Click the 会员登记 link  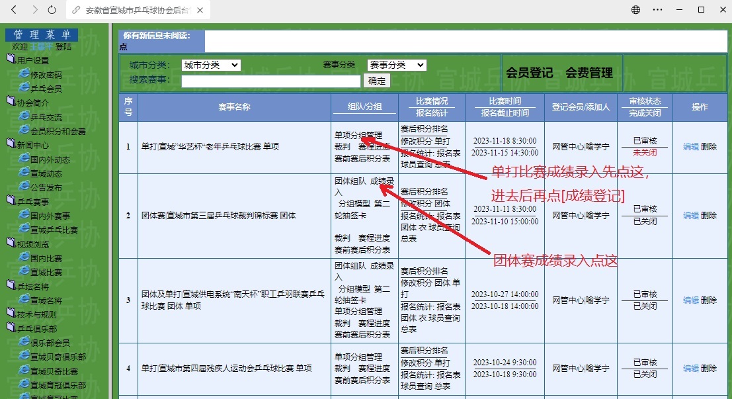(x=529, y=73)
